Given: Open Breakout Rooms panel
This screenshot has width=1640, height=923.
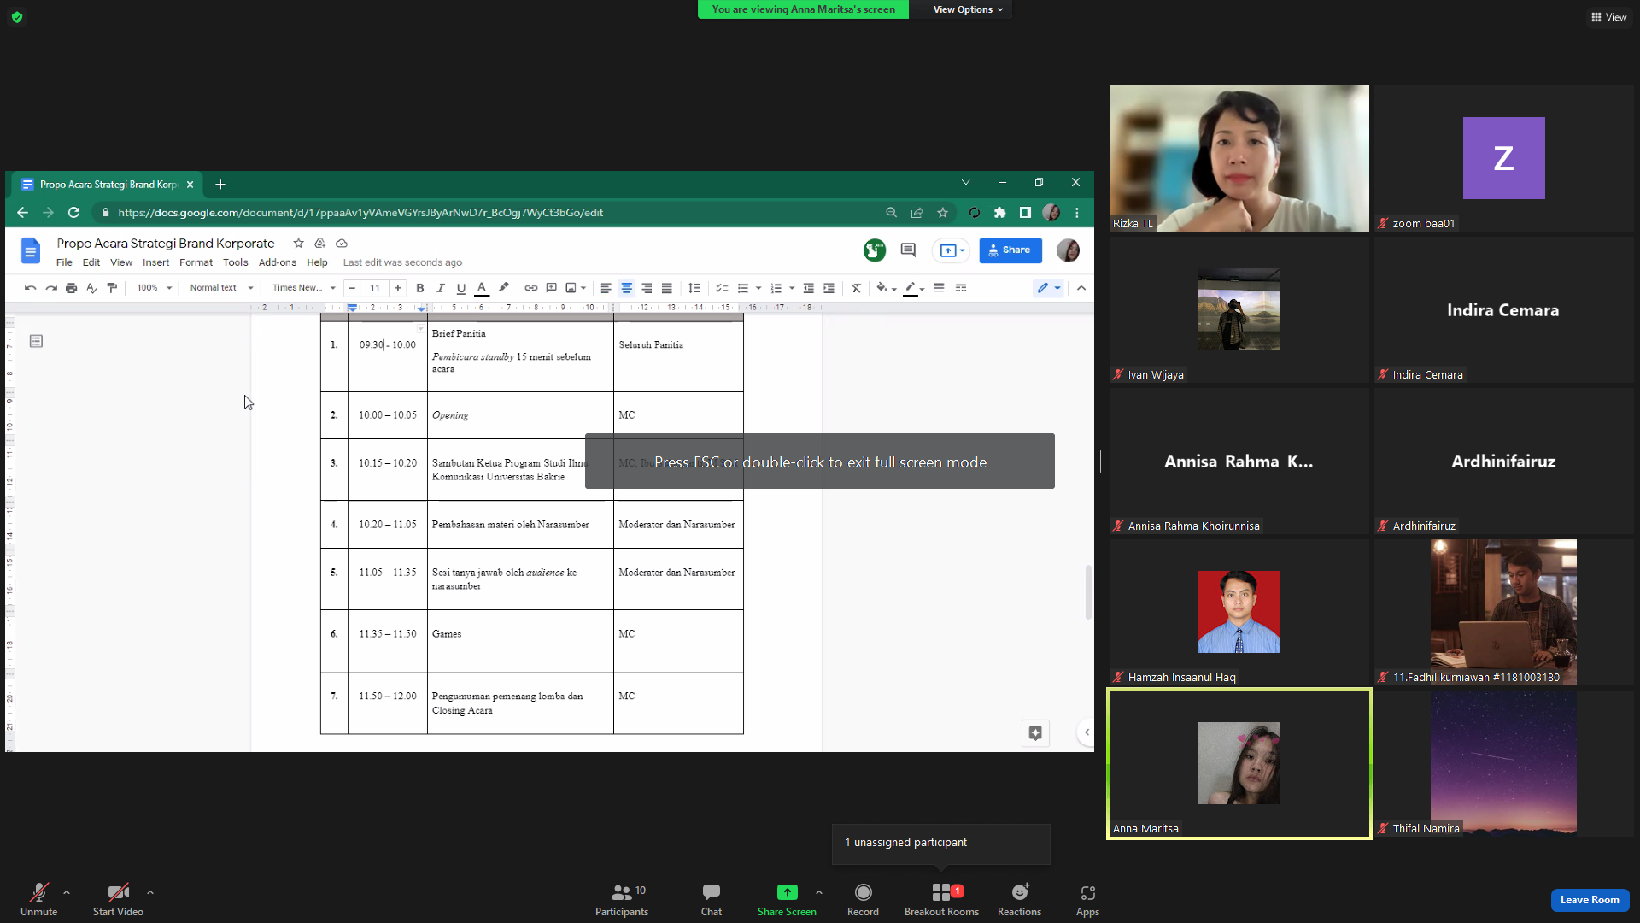Looking at the screenshot, I should [941, 900].
